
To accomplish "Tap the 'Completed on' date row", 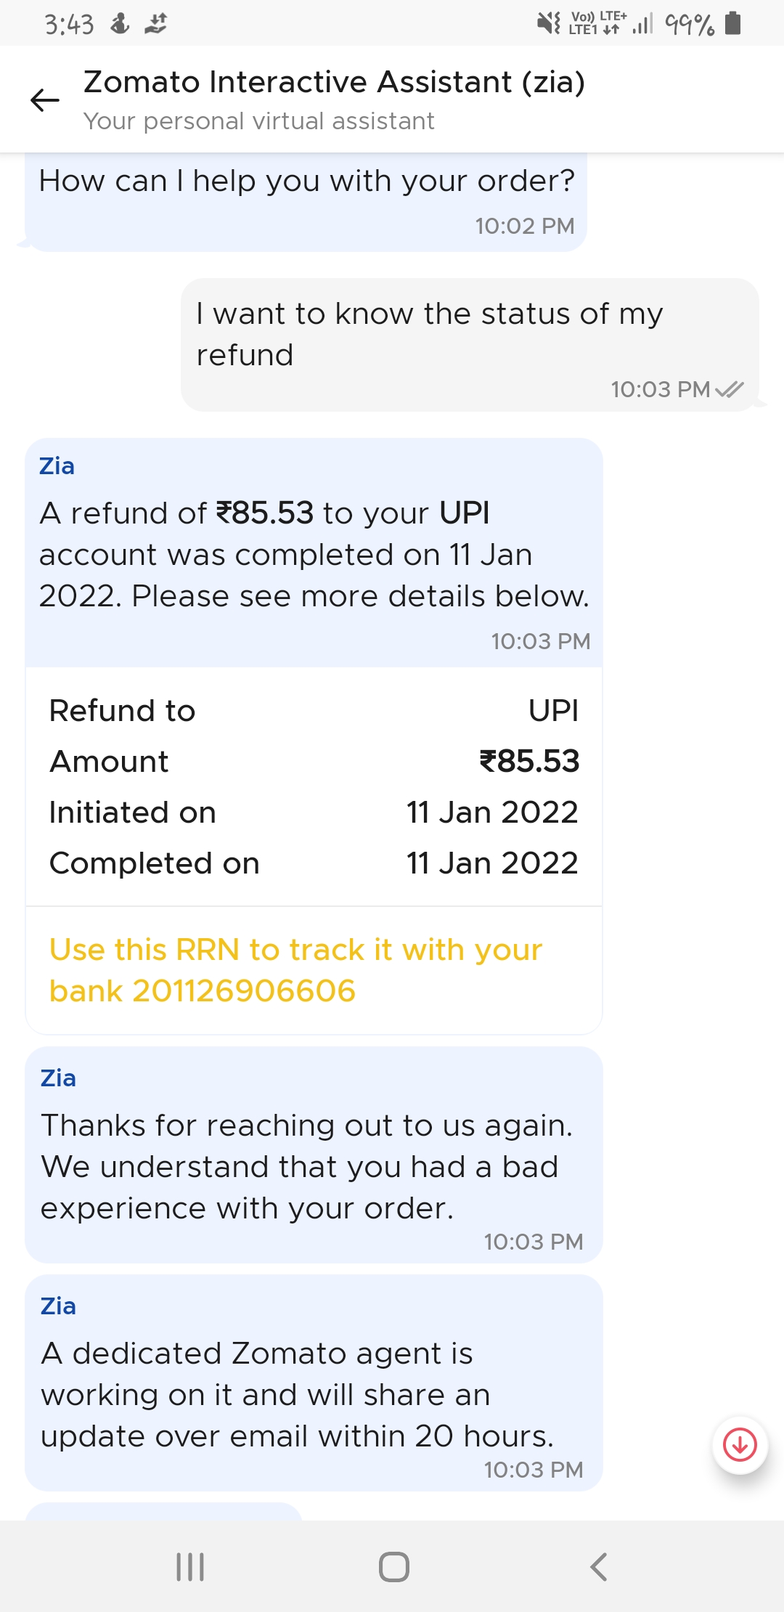I will (314, 863).
